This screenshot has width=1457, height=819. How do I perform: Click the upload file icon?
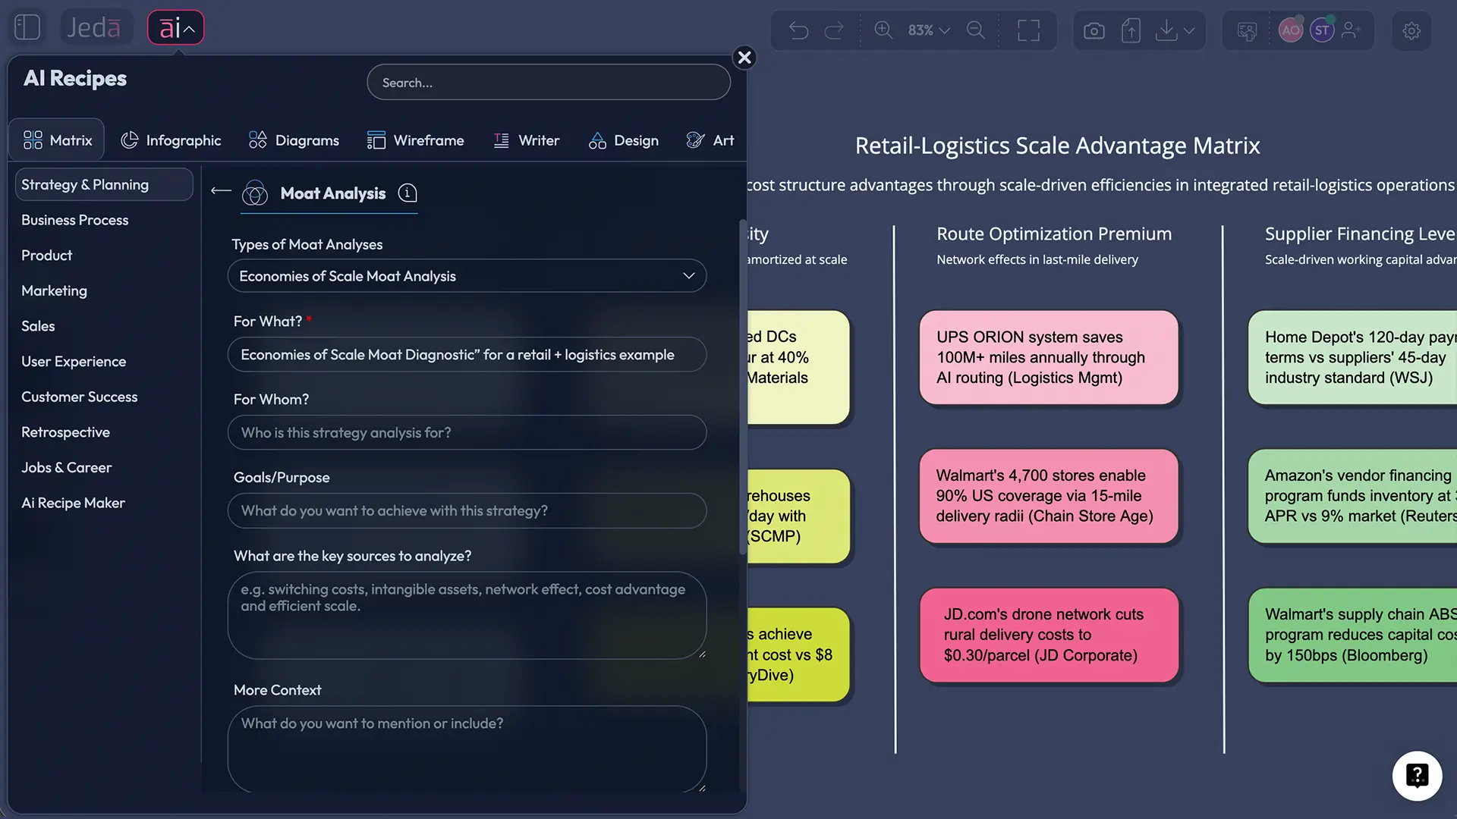click(1131, 30)
